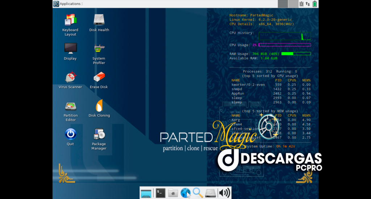Click the Quit power icon
This screenshot has height=199, width=371.
pos(70,134)
